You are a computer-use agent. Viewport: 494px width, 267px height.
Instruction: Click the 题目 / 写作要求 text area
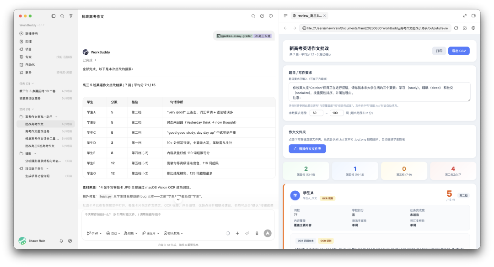click(379, 92)
